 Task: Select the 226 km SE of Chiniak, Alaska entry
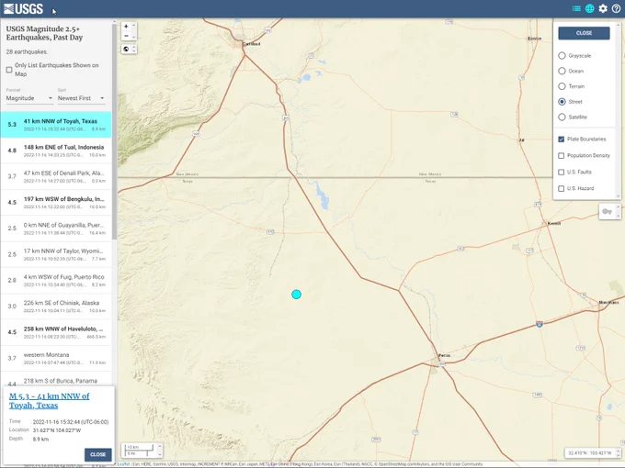(x=56, y=306)
